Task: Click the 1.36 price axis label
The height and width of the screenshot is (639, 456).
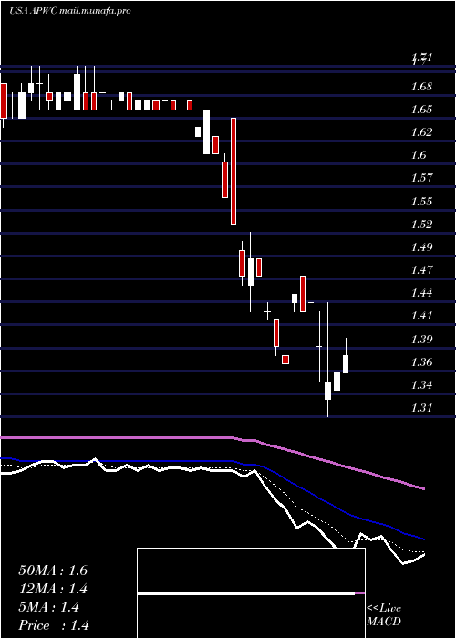Action: [421, 361]
